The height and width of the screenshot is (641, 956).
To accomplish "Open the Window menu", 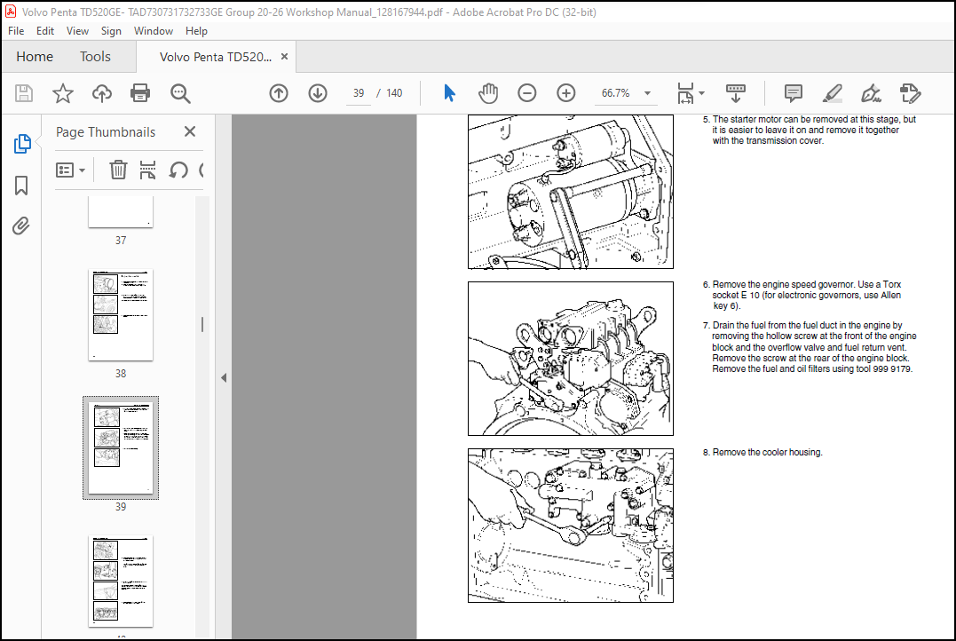I will point(154,30).
